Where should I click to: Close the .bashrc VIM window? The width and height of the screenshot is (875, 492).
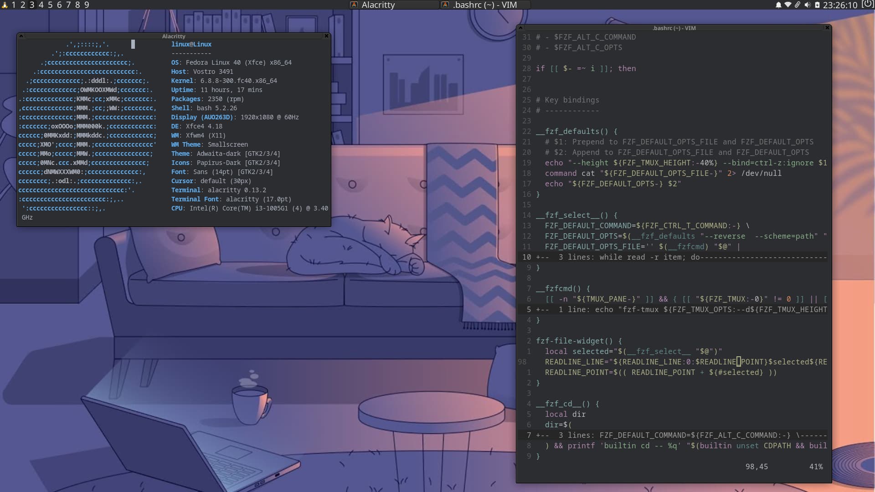pos(827,28)
